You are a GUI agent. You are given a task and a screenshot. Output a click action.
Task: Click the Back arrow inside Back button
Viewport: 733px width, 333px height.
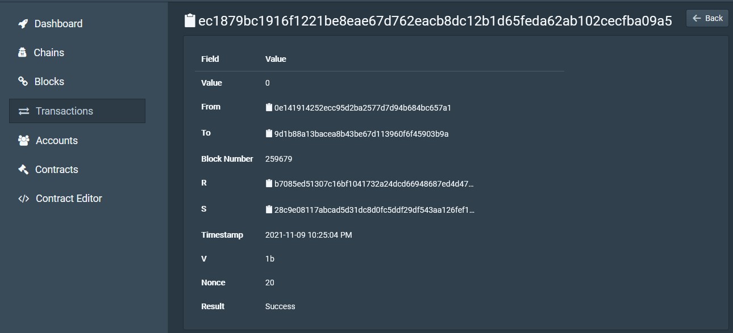(x=697, y=18)
